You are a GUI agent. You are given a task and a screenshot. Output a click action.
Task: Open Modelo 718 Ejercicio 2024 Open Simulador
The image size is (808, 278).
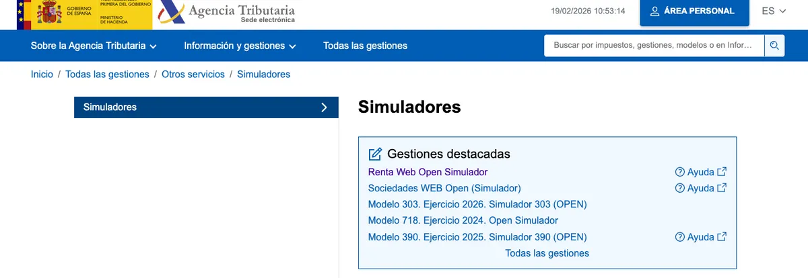coord(463,220)
